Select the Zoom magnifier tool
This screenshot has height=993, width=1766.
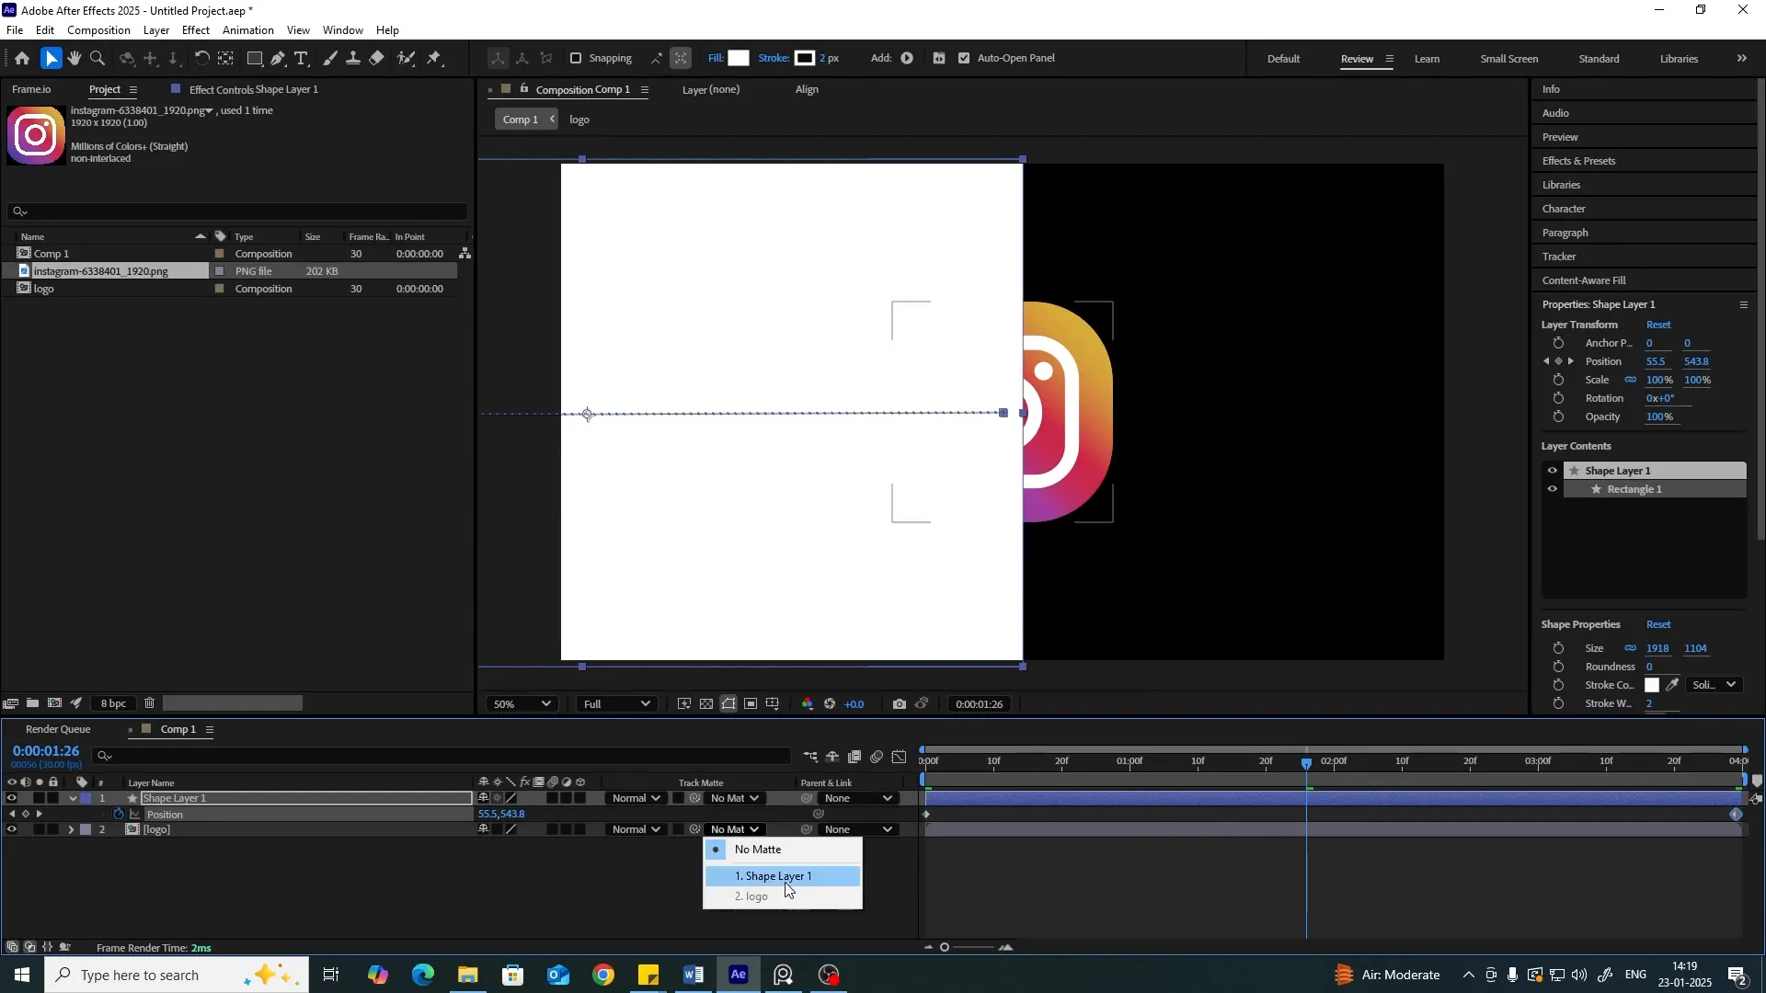click(97, 59)
